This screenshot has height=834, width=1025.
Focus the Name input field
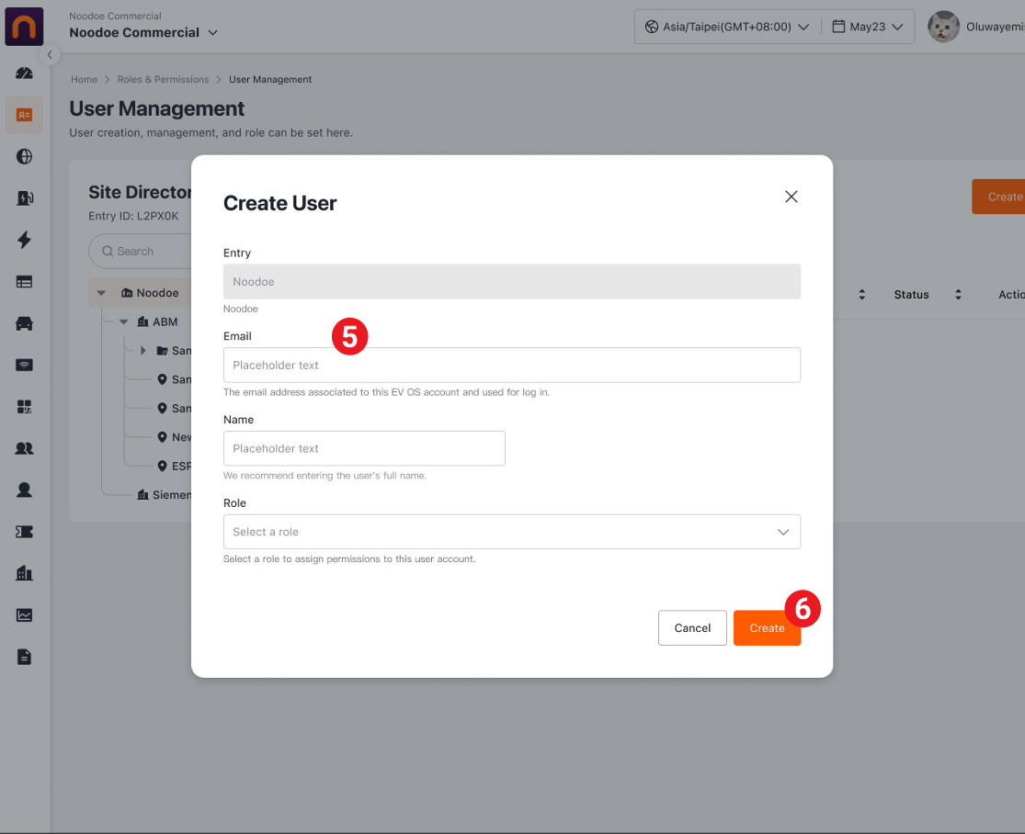(x=364, y=448)
